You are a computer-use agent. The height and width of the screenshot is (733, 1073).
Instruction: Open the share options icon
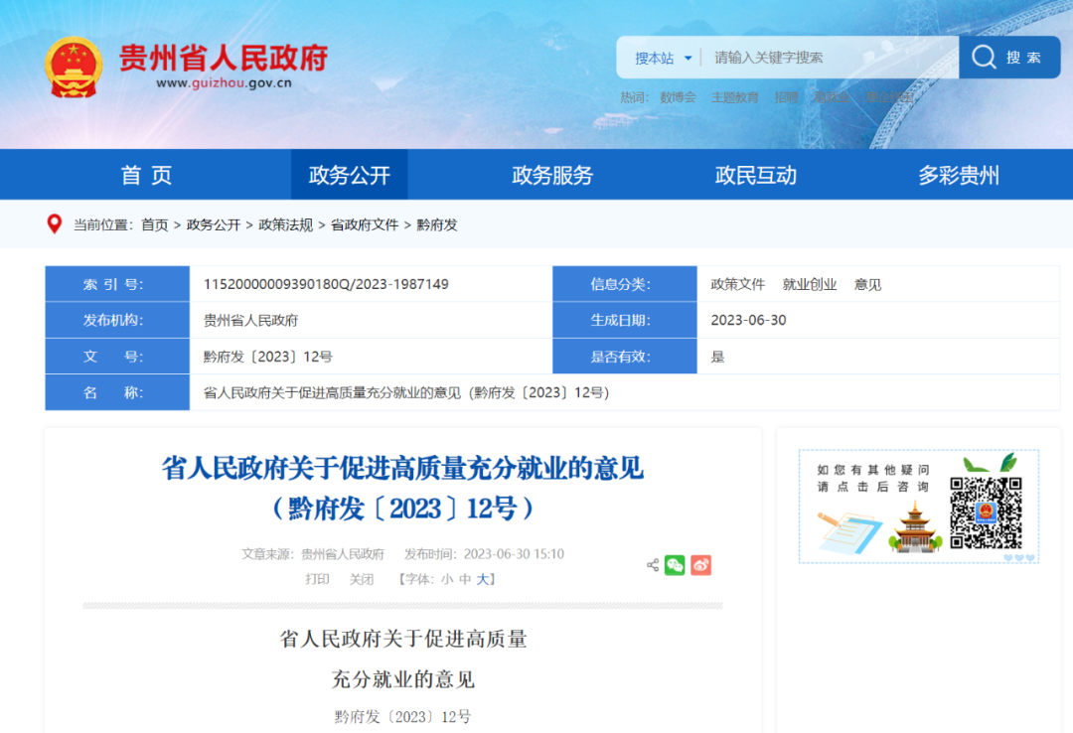coord(653,565)
